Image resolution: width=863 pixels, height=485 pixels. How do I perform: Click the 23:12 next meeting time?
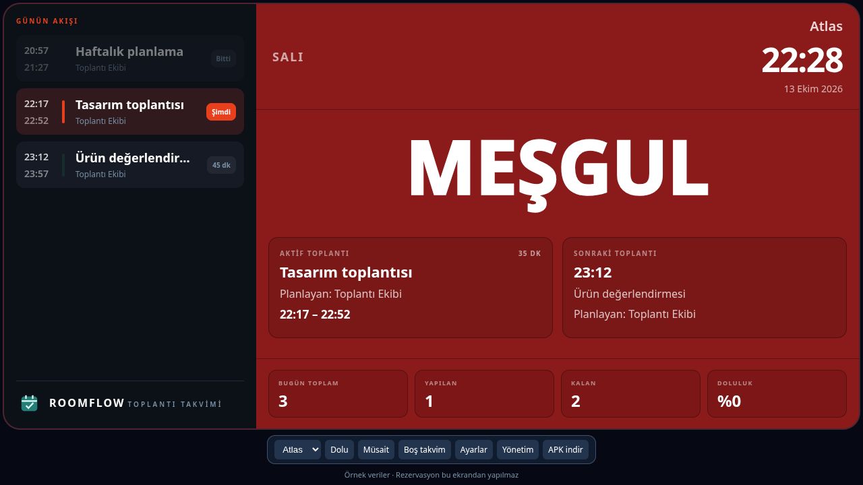593,273
